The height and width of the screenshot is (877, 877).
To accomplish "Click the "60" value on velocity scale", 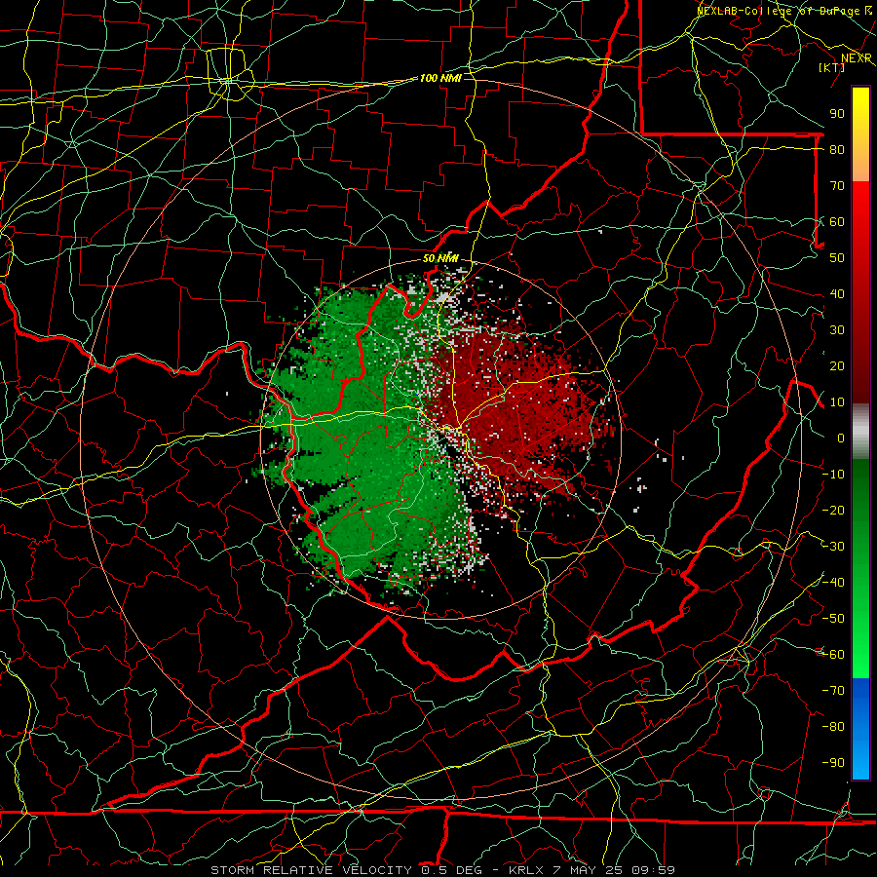I will 837,221.
